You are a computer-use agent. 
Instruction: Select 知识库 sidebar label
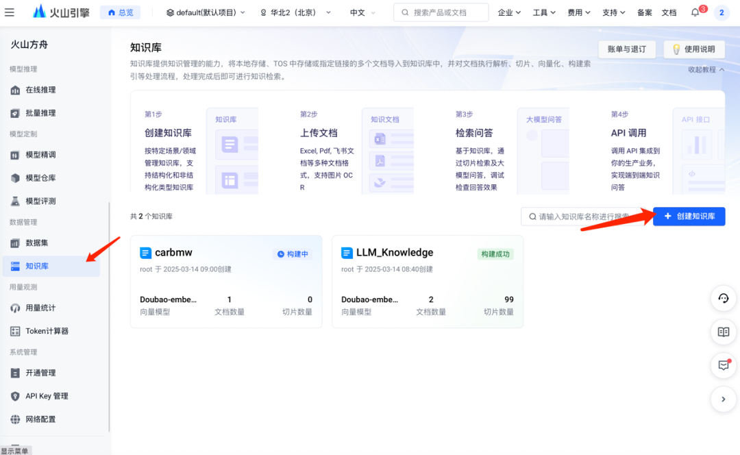pos(37,266)
